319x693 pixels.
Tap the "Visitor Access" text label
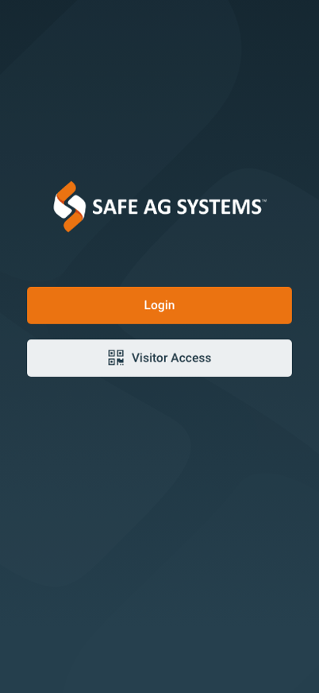coord(171,358)
